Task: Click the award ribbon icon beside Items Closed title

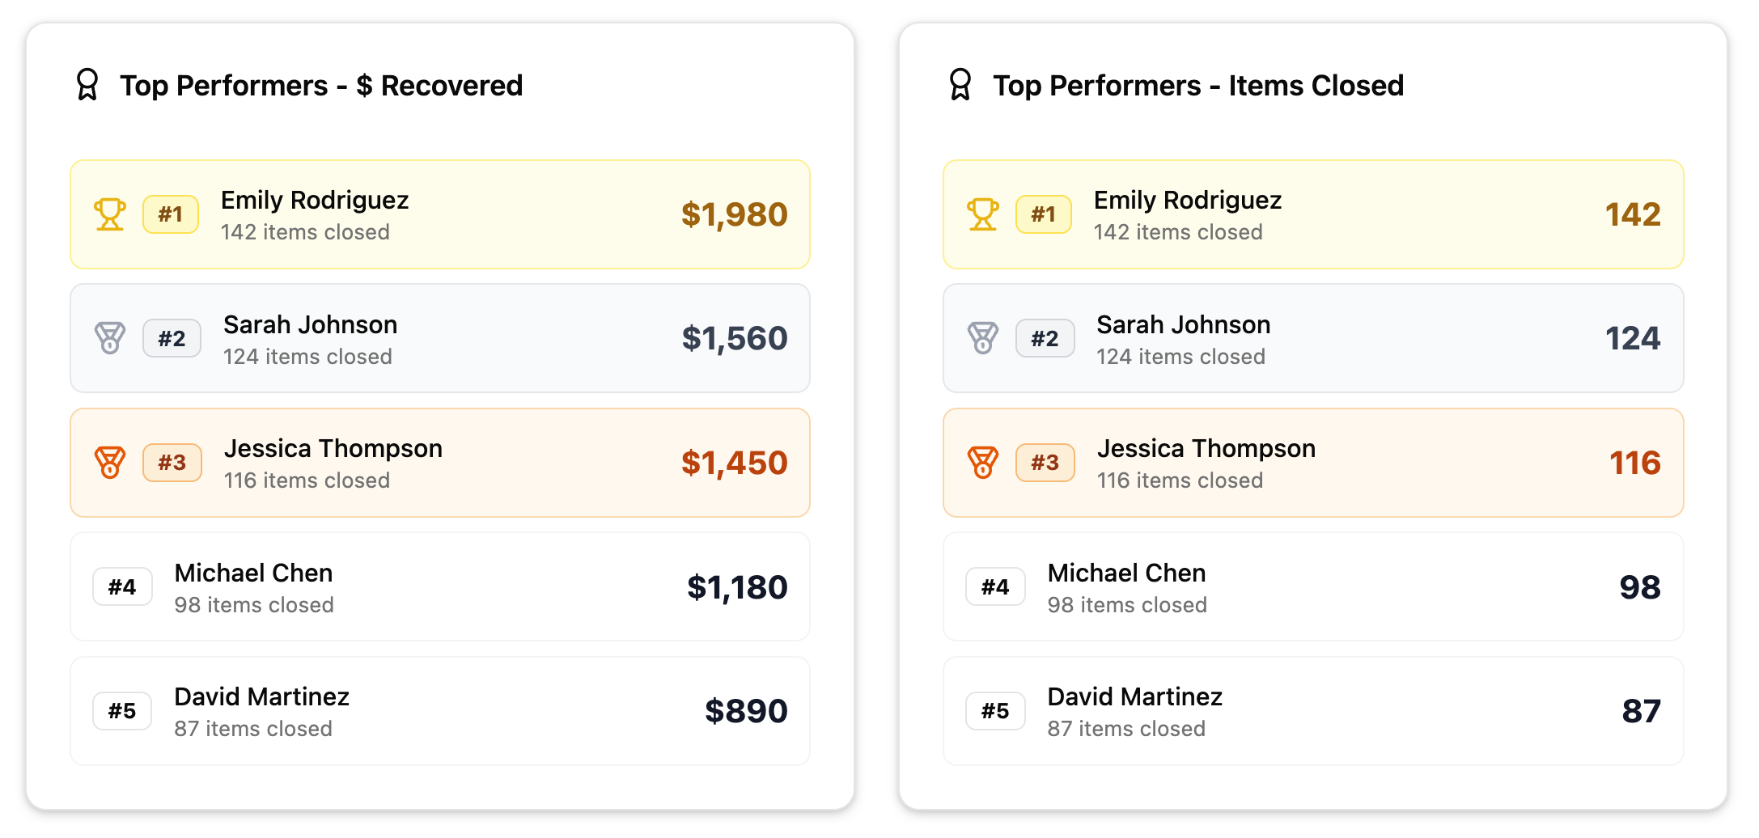Action: [960, 85]
